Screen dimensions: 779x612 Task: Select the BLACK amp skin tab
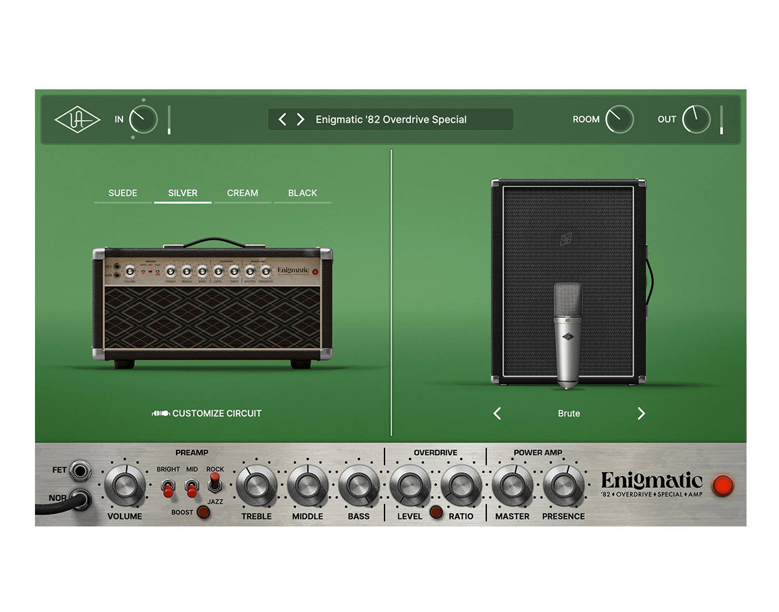[x=303, y=194]
